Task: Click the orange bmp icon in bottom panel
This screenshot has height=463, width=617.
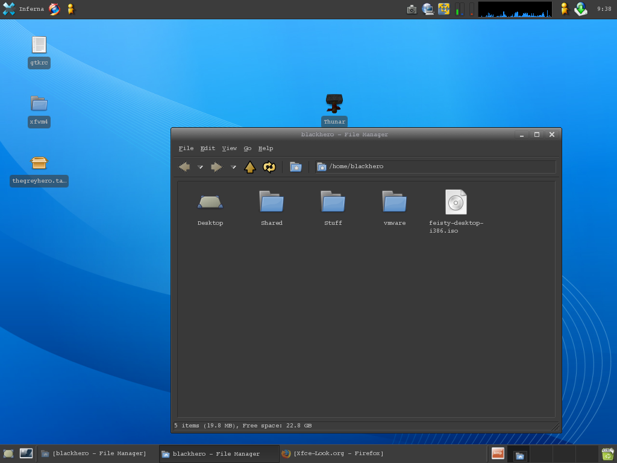Action: pos(498,453)
